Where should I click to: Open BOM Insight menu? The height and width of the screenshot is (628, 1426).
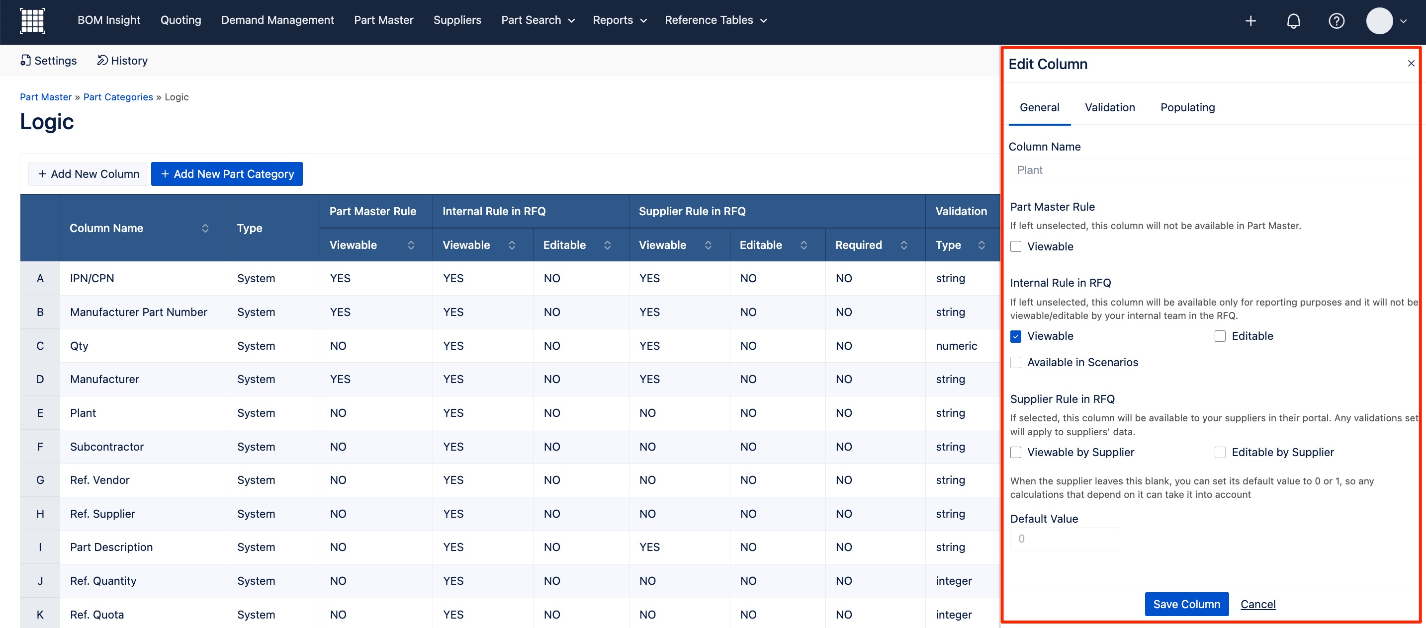(x=109, y=20)
